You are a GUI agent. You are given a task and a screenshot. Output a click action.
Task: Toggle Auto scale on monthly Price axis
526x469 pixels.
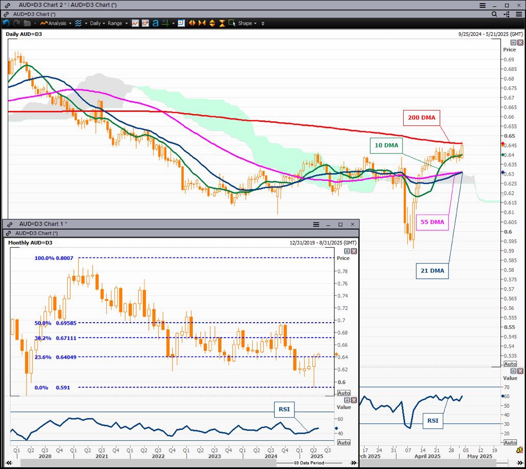(x=343, y=393)
